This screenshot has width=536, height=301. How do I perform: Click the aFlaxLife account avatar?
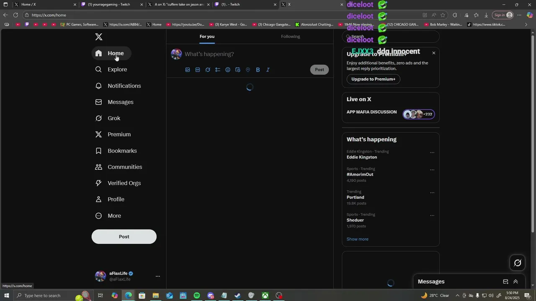(100, 276)
